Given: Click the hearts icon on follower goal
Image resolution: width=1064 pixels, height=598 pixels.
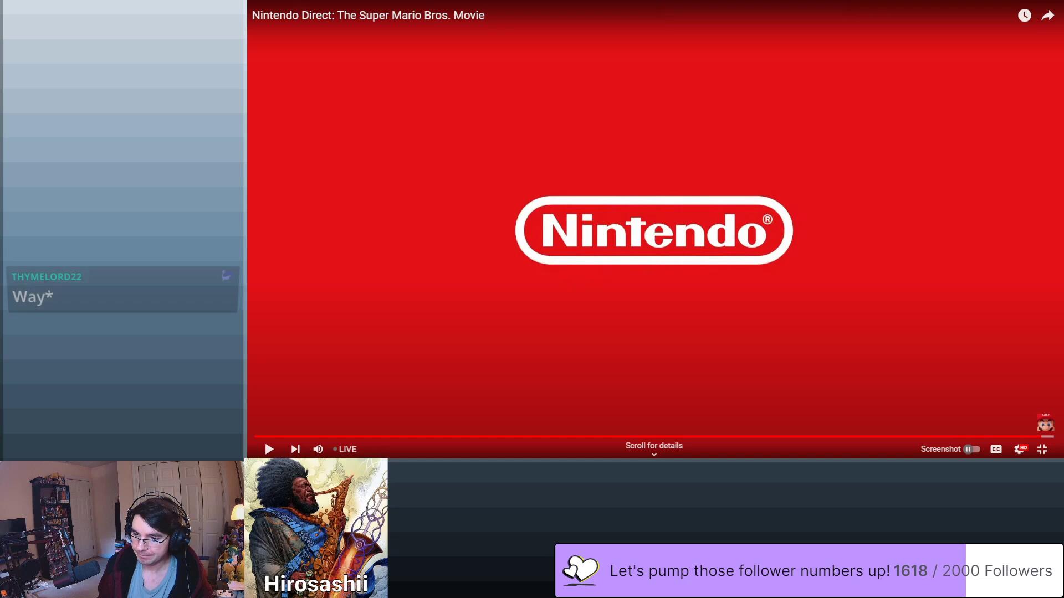Looking at the screenshot, I should (580, 570).
